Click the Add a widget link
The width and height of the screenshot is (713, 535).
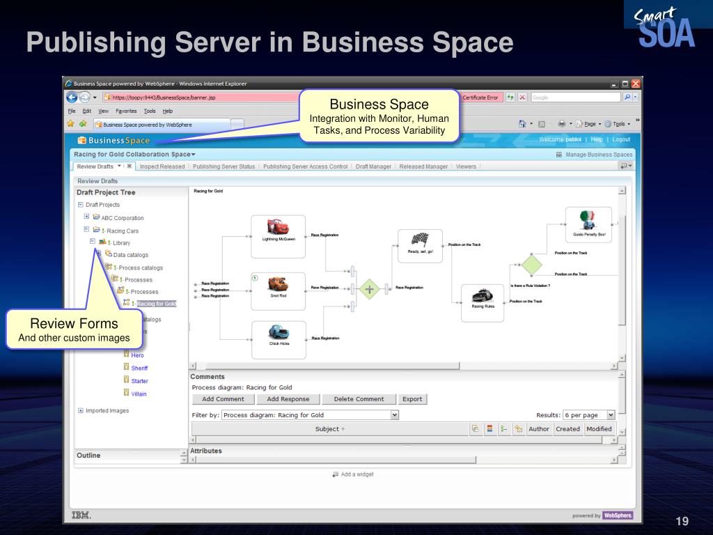(357, 474)
